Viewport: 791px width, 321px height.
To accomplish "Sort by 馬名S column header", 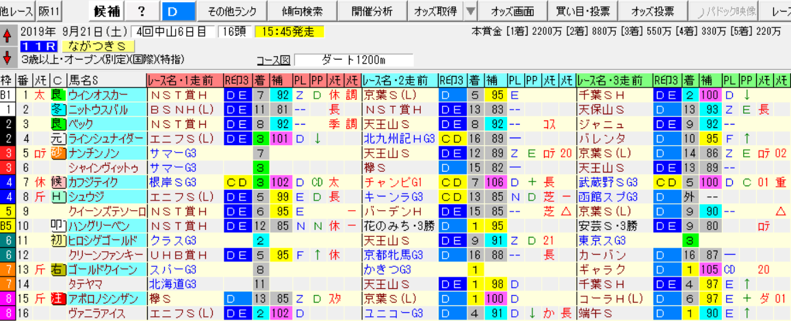I will (105, 80).
